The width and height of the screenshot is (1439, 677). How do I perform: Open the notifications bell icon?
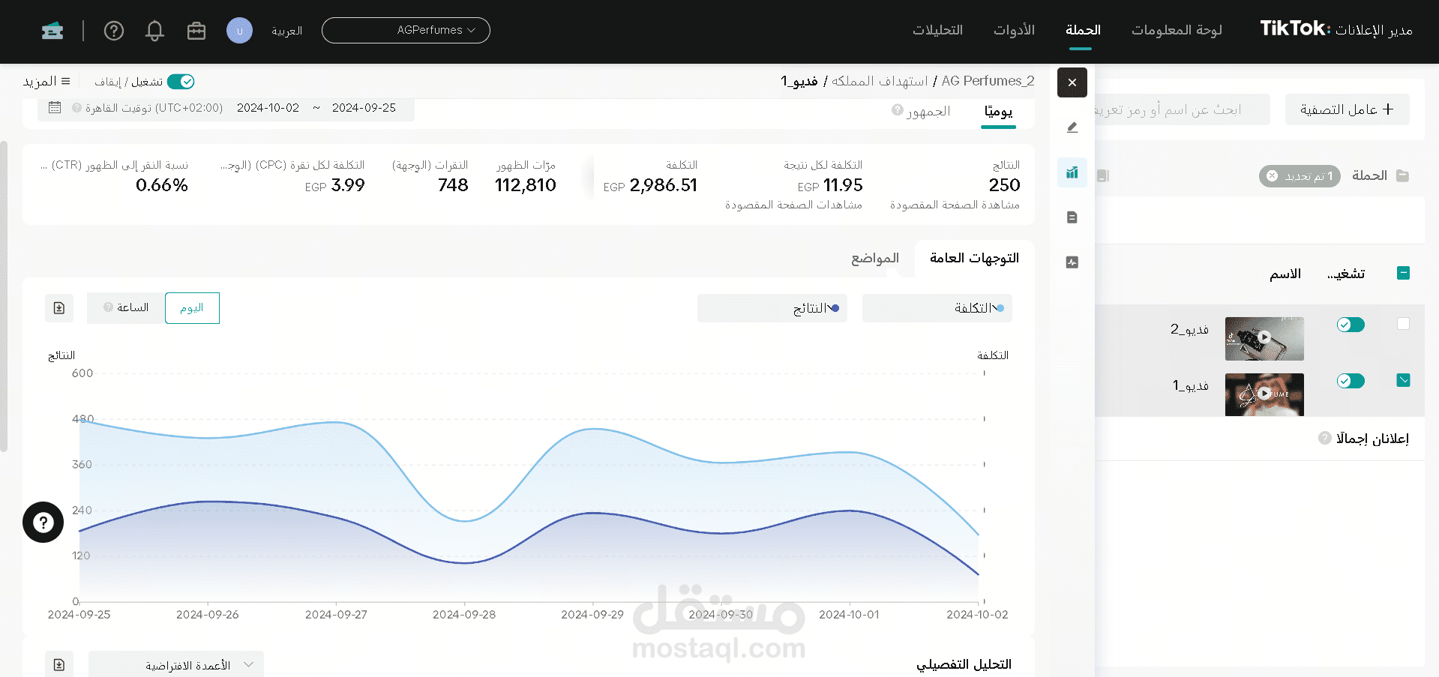(x=154, y=31)
